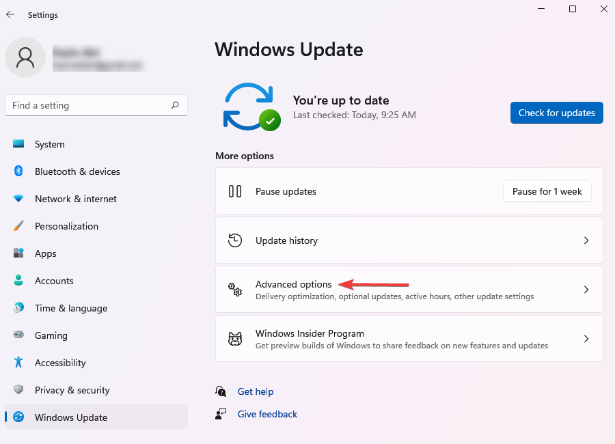Screen dimensions: 615x444
Task: Click the System monitor icon
Action: click(x=18, y=144)
